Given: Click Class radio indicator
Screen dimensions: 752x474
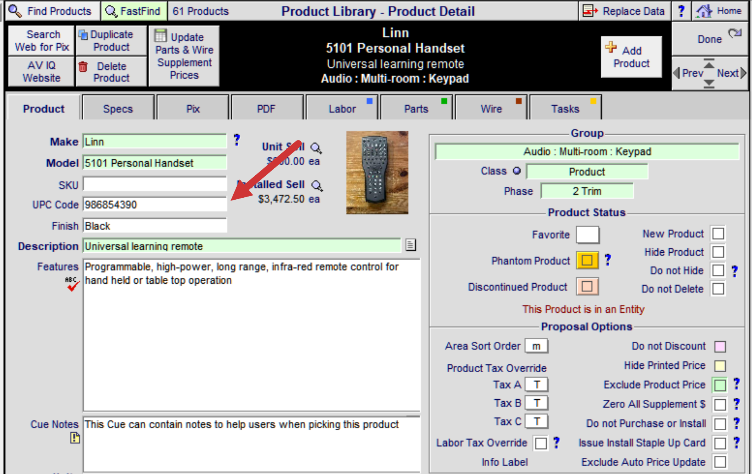Looking at the screenshot, I should [516, 171].
